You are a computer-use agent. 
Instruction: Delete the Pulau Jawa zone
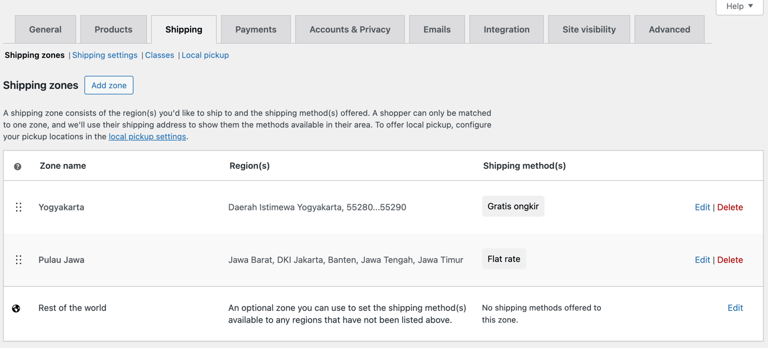(x=730, y=259)
